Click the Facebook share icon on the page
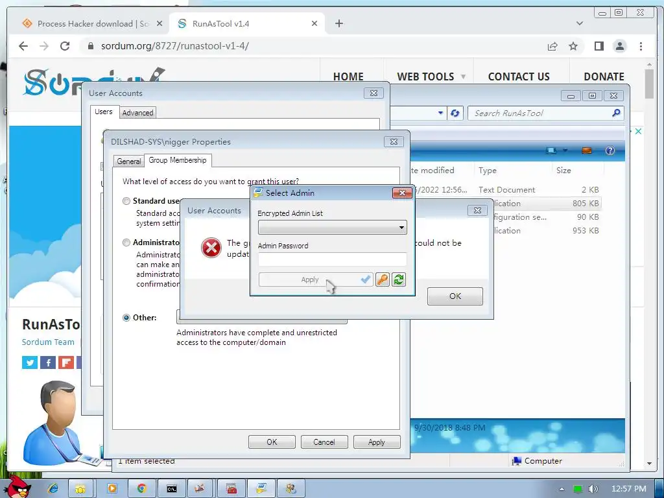 tap(48, 362)
